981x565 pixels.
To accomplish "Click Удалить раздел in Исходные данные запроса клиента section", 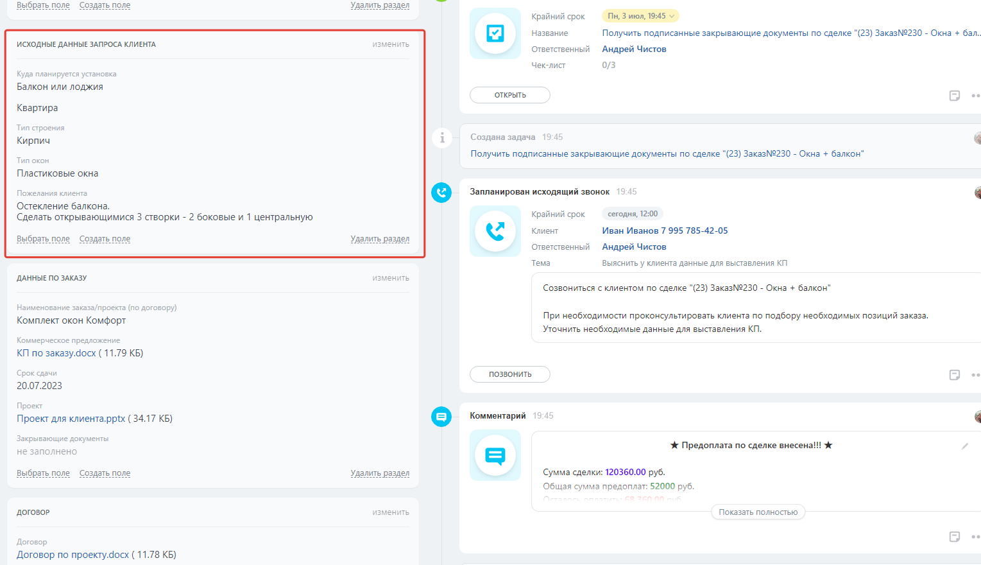I will (x=380, y=239).
